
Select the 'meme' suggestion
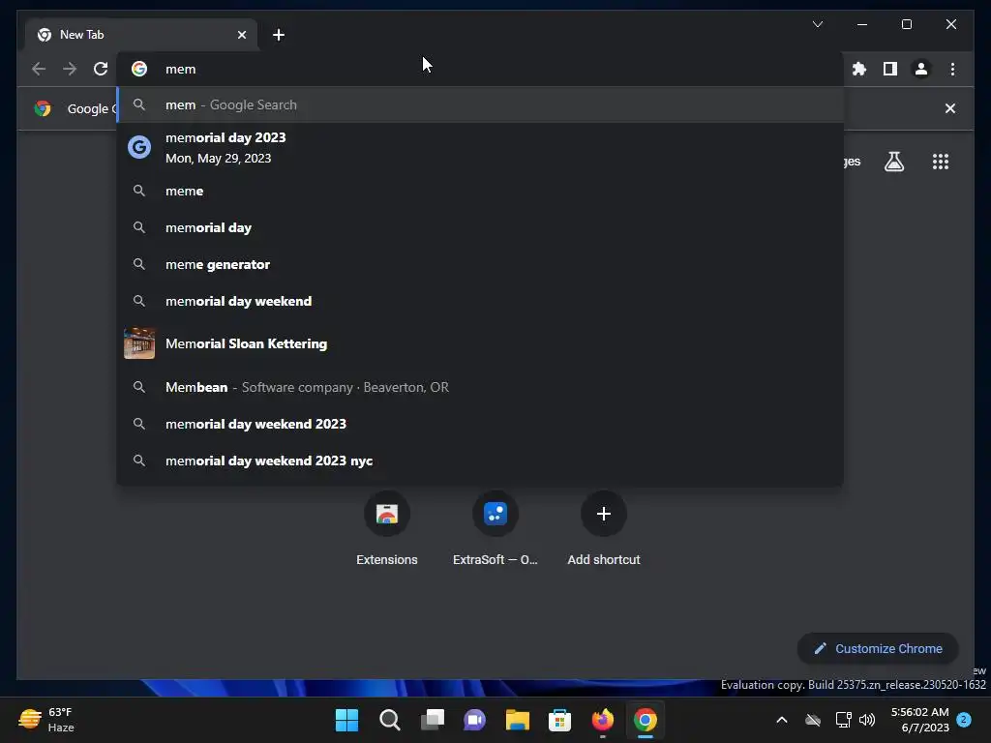[x=480, y=191]
